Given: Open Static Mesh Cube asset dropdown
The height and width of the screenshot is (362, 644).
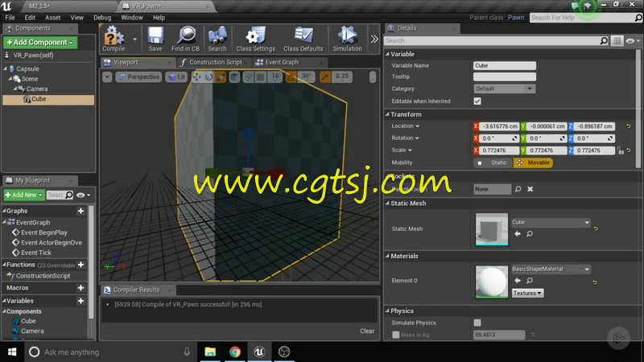Looking at the screenshot, I should 551,222.
